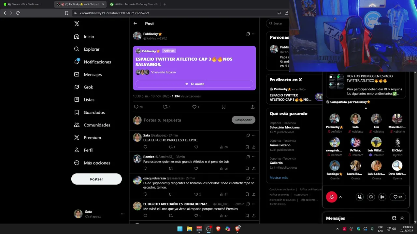Open more options on exequielsaraza's reply
Viewport: 417px width, 234px height.
coord(254,178)
